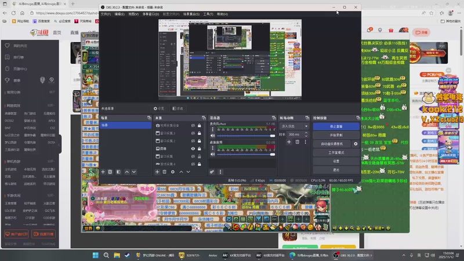Pop out the Audio Mixer dock panel

(x=274, y=118)
